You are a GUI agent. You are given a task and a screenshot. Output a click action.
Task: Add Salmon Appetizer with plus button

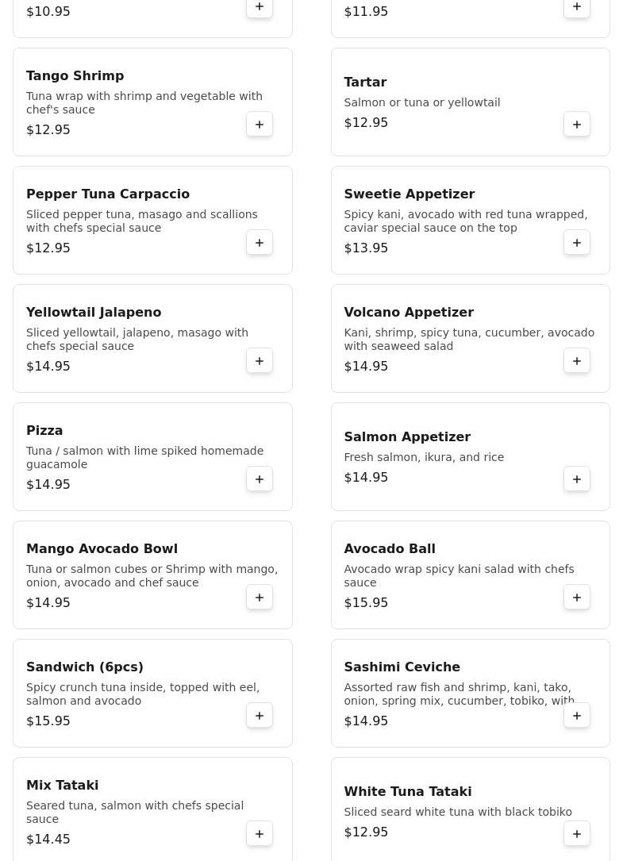577,479
